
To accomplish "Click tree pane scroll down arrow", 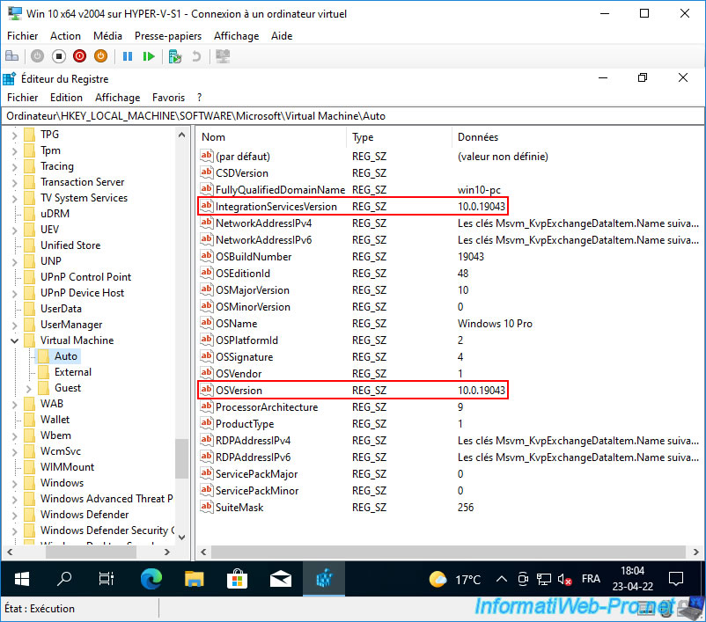I will [181, 537].
